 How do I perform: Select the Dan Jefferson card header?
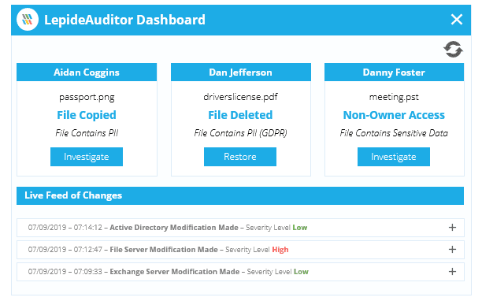pyautogui.click(x=241, y=72)
